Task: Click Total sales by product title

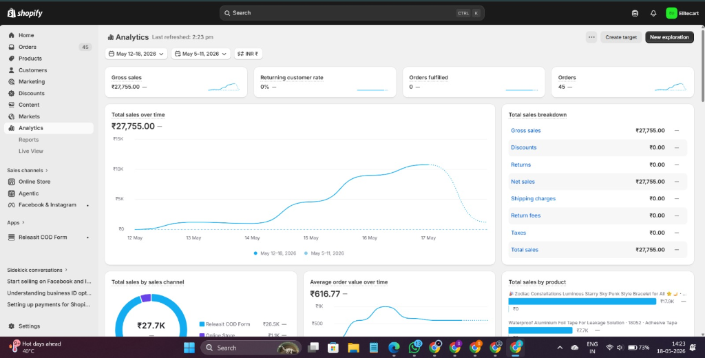Action: 537,282
